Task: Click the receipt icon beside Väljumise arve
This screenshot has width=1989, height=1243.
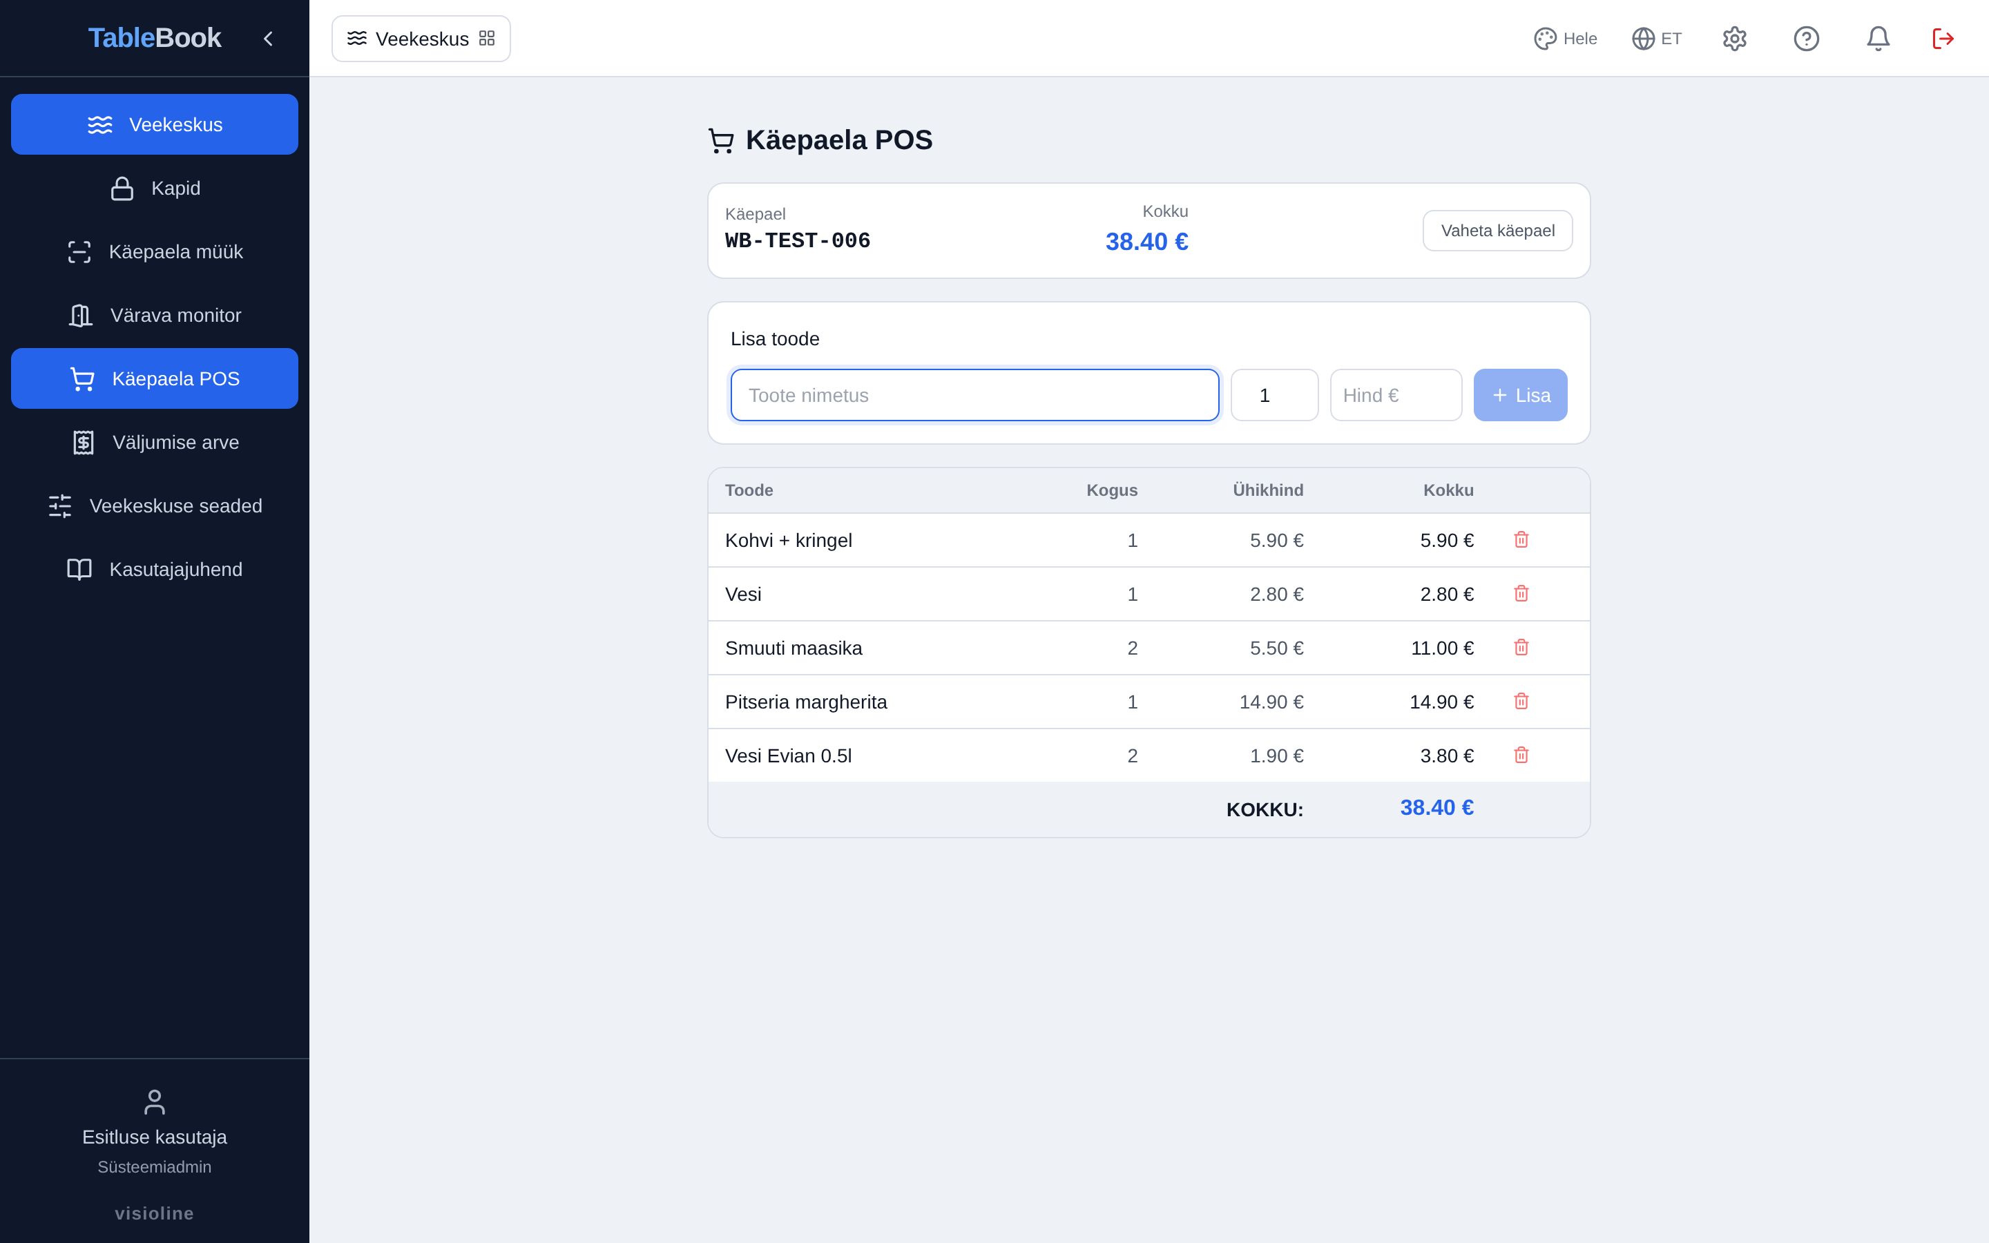Action: tap(83, 442)
